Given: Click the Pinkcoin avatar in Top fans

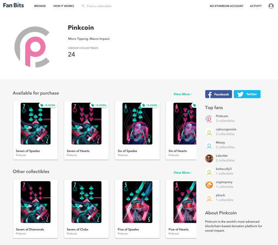Looking at the screenshot, I should (x=209, y=119).
